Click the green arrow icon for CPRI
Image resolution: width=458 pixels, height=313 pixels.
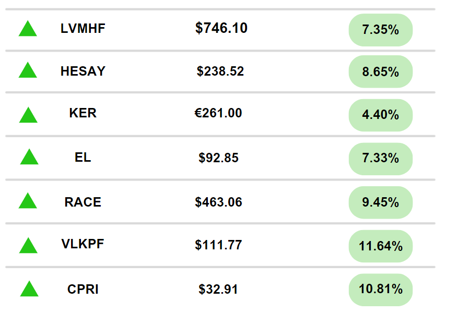point(29,288)
